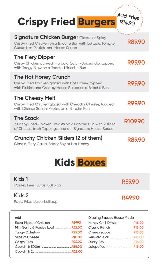Open The Cheesy Melt menu item

[35, 98]
